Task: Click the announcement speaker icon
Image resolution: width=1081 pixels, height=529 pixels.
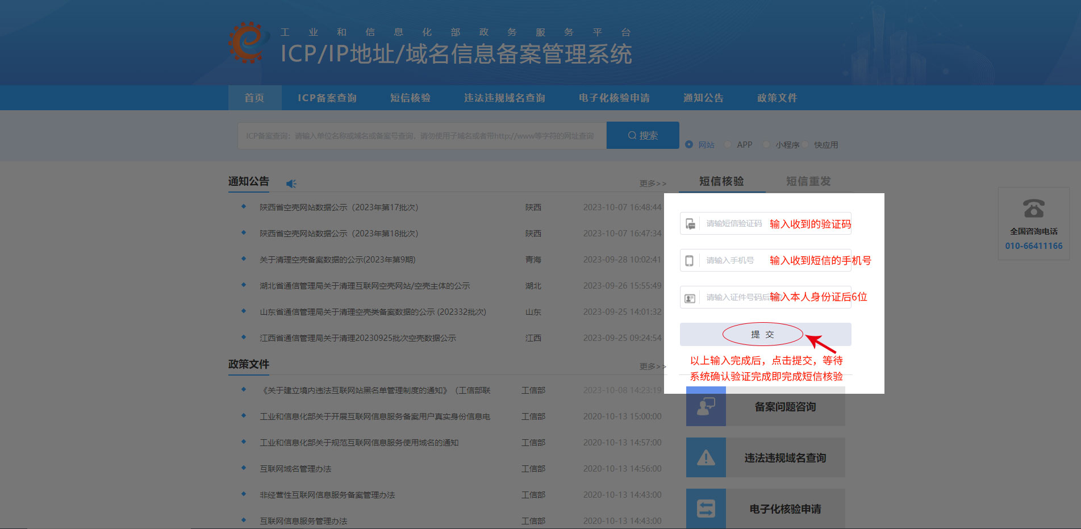Action: point(291,184)
